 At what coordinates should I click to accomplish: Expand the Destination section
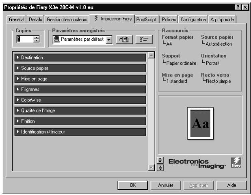[x=80, y=58]
